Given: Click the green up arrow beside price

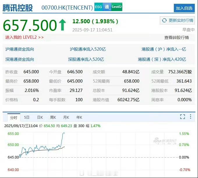Looking at the screenshot, I should click(62, 25).
